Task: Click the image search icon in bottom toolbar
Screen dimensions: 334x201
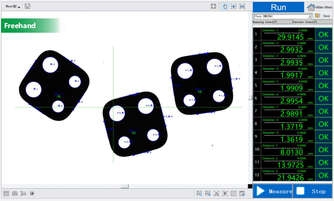Action: 199,193
